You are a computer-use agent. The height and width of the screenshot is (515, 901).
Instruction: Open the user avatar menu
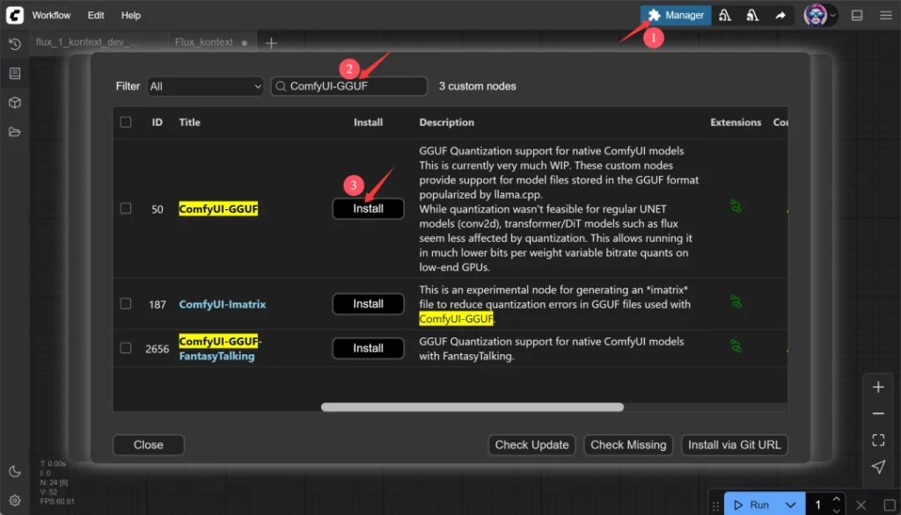pos(815,16)
